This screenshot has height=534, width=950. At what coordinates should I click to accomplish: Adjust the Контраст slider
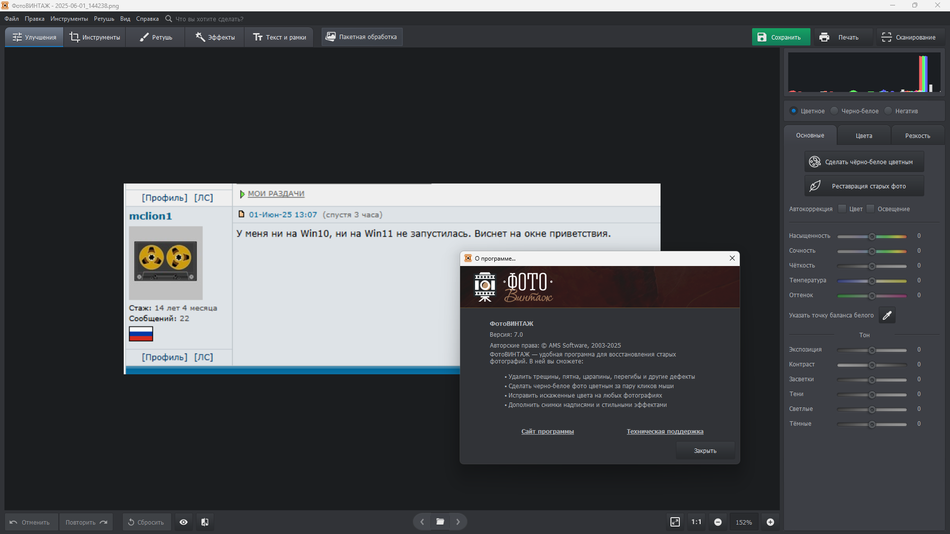tap(872, 365)
